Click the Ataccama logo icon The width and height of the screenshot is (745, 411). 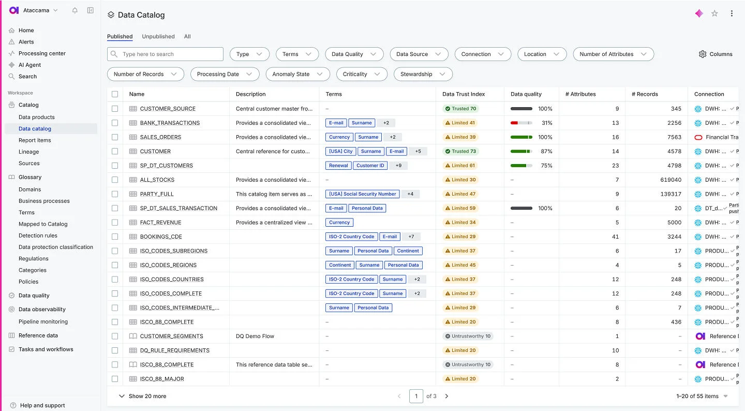pyautogui.click(x=14, y=10)
